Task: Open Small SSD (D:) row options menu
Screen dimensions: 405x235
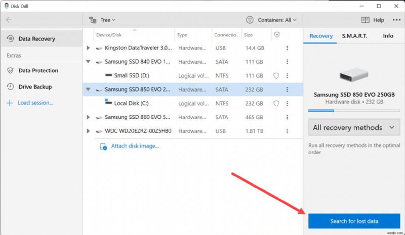Action: tap(287, 76)
